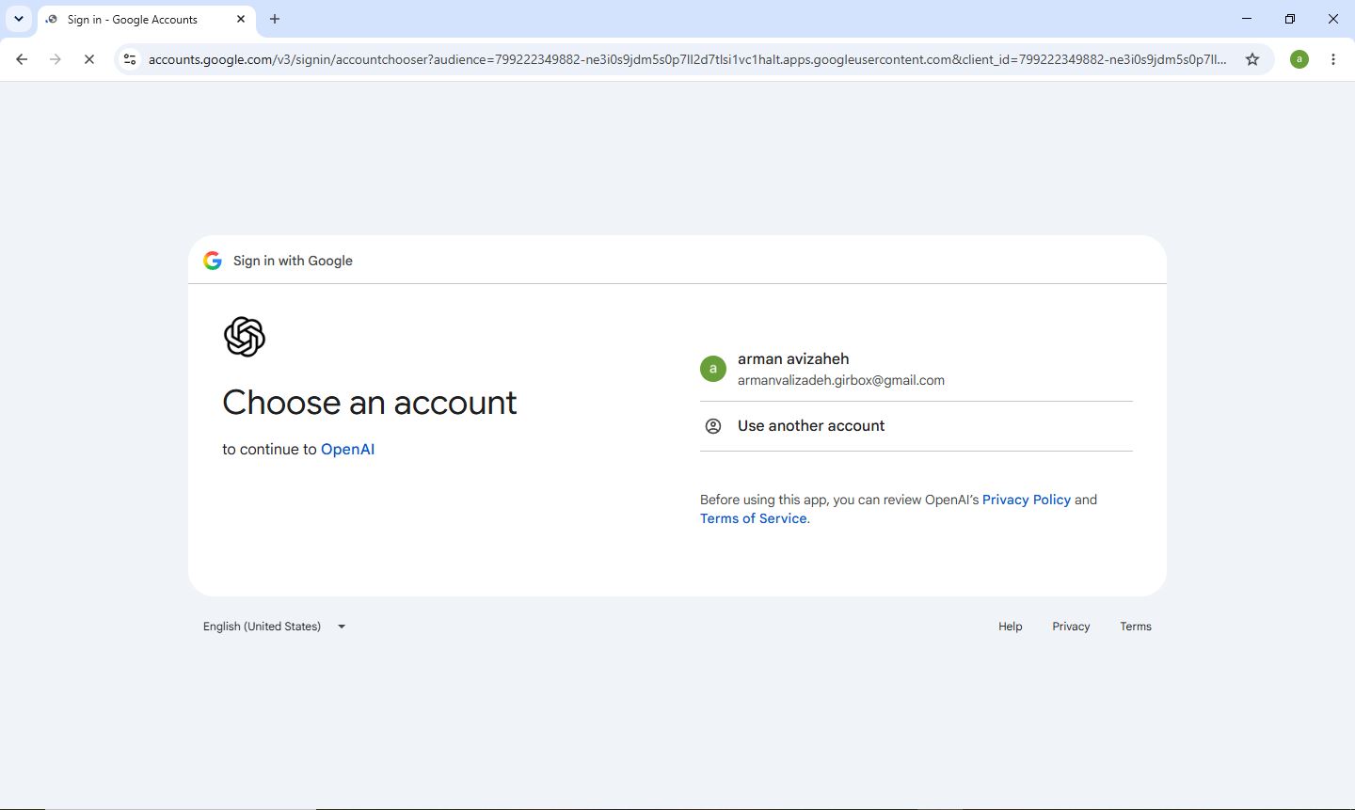Close the Sign in - Google Accounts tab
Image resolution: width=1355 pixels, height=810 pixels.
coord(241,19)
